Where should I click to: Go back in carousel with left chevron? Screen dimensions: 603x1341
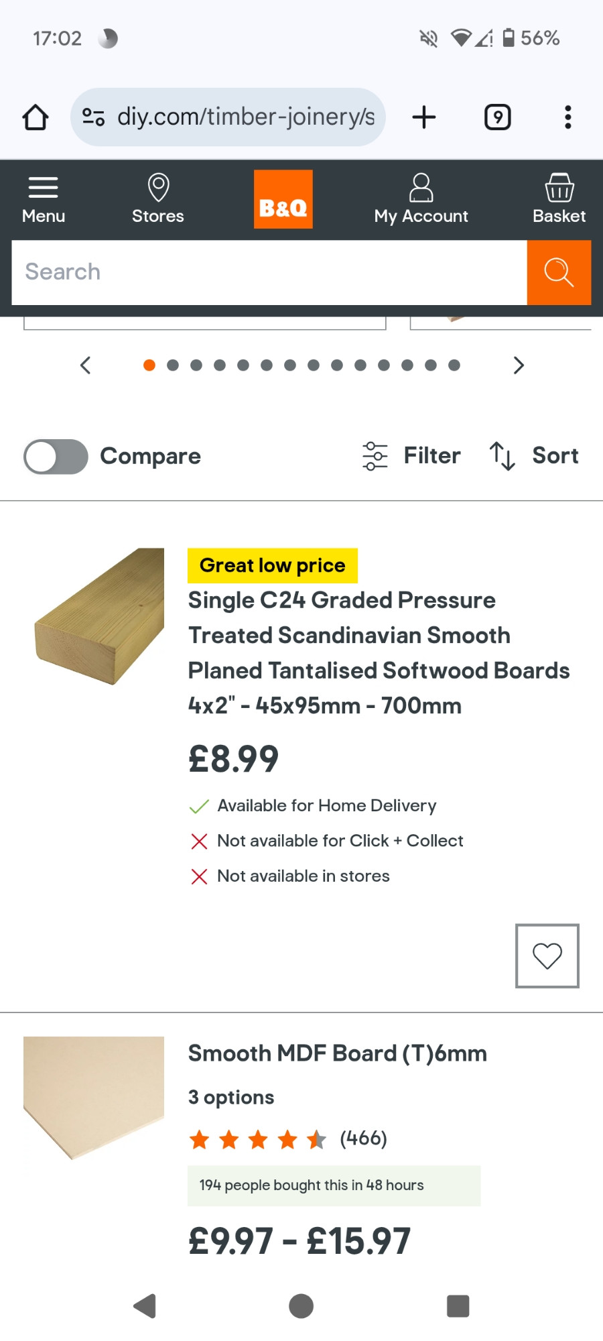[x=85, y=365]
